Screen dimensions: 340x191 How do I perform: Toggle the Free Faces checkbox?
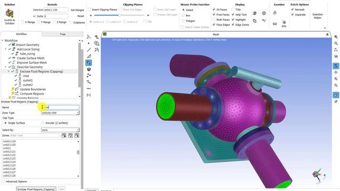(x=214, y=14)
